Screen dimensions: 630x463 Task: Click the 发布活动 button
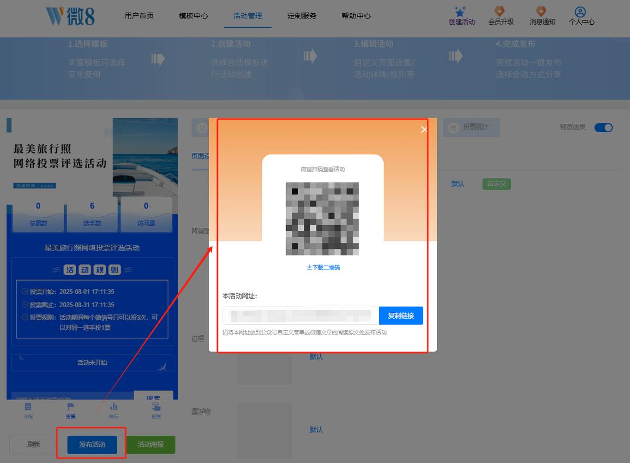92,445
